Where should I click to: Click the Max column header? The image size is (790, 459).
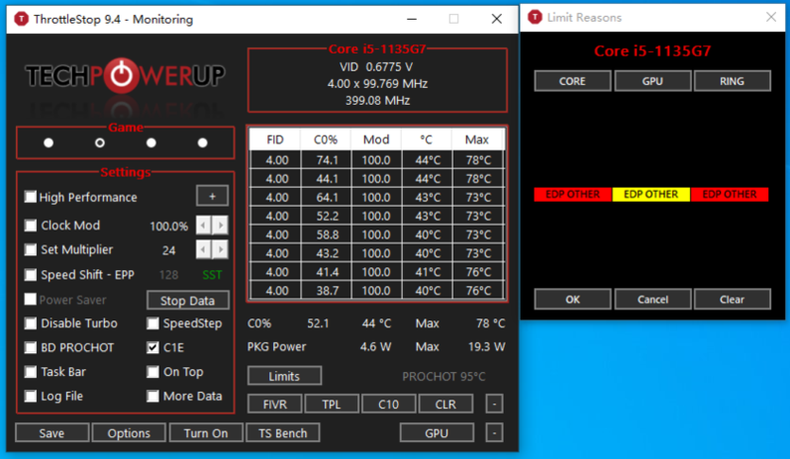(x=477, y=139)
